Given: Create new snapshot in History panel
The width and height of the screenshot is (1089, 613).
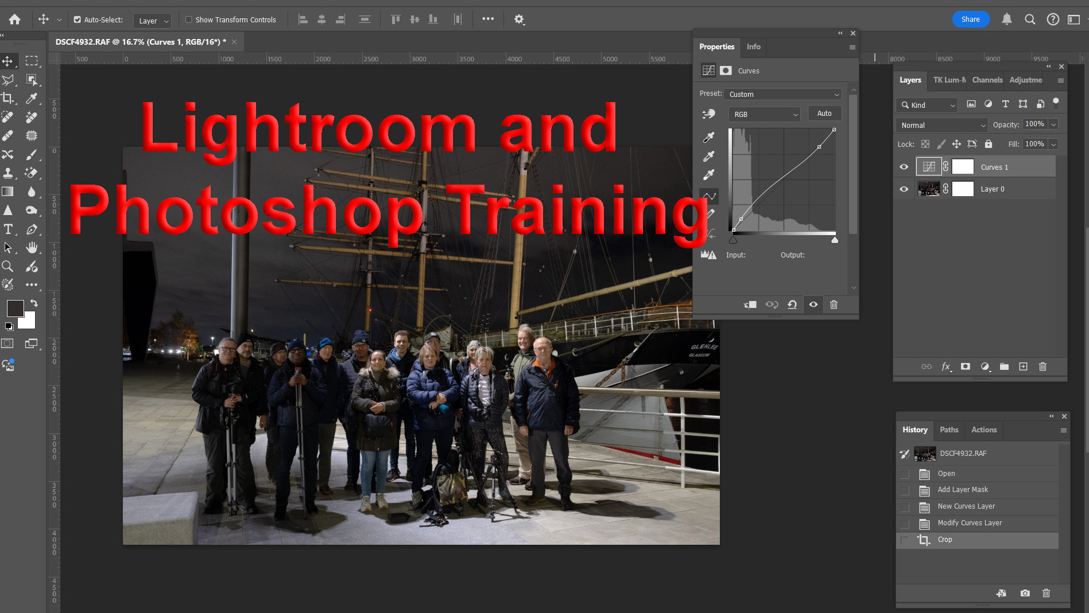Looking at the screenshot, I should click(1025, 593).
